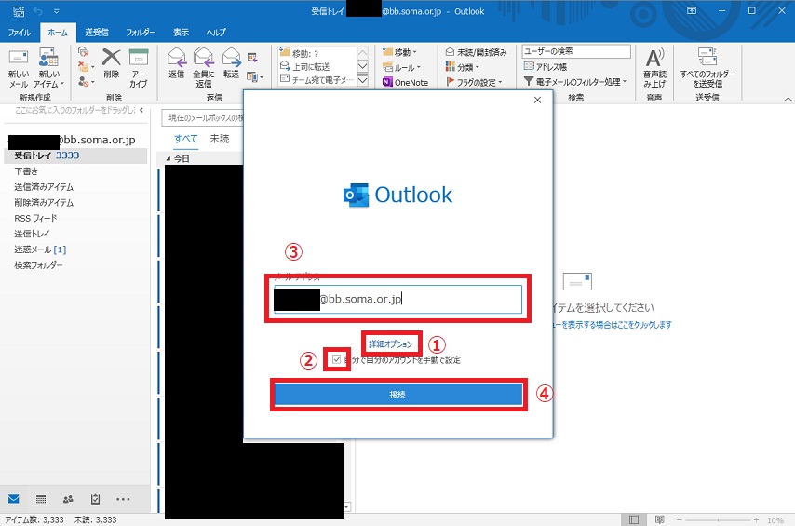Show 未読 messages filter
The width and height of the screenshot is (795, 526).
click(x=220, y=139)
